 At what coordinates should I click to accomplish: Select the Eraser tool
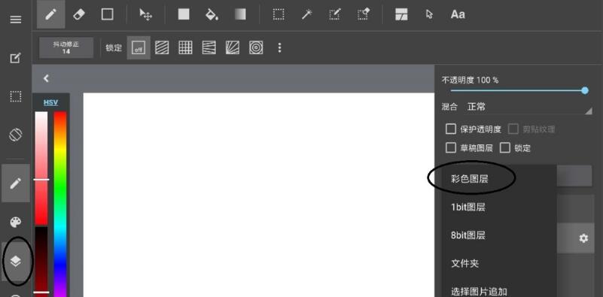[x=79, y=14]
